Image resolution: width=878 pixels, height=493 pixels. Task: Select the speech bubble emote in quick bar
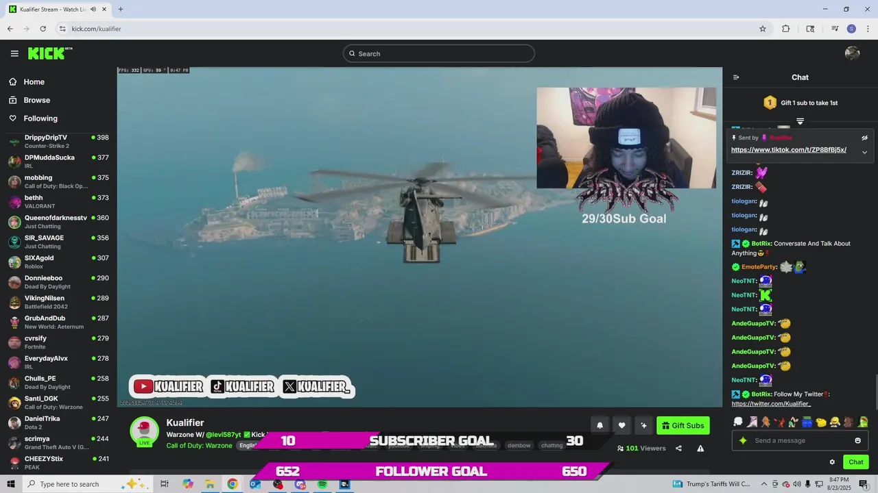[x=738, y=422]
